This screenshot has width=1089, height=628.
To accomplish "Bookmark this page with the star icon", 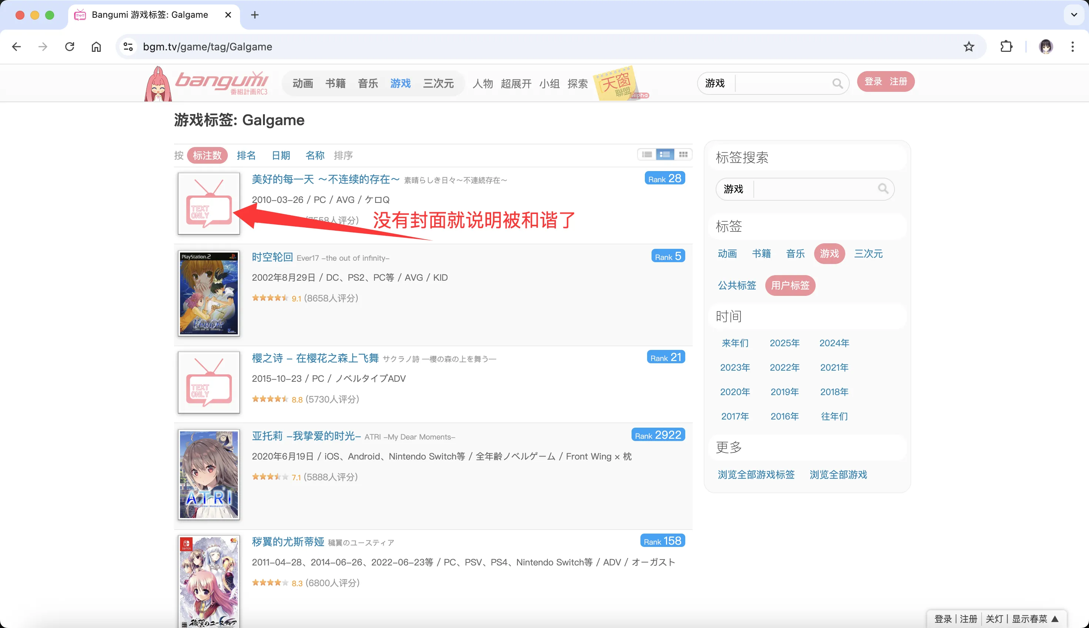I will tap(969, 47).
